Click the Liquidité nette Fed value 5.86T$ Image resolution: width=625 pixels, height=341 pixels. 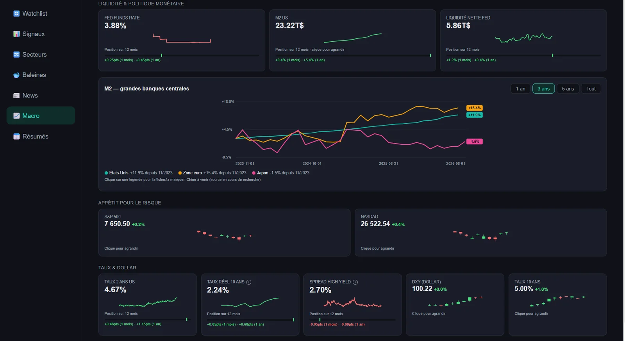coord(458,26)
